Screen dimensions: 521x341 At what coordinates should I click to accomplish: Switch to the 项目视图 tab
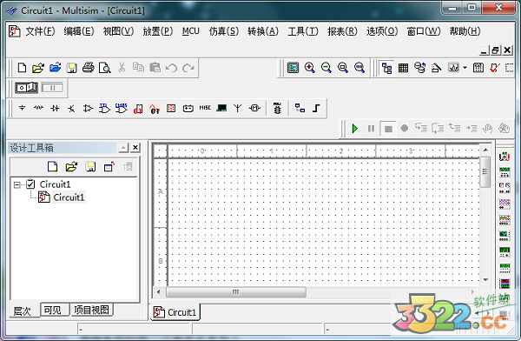click(x=91, y=310)
